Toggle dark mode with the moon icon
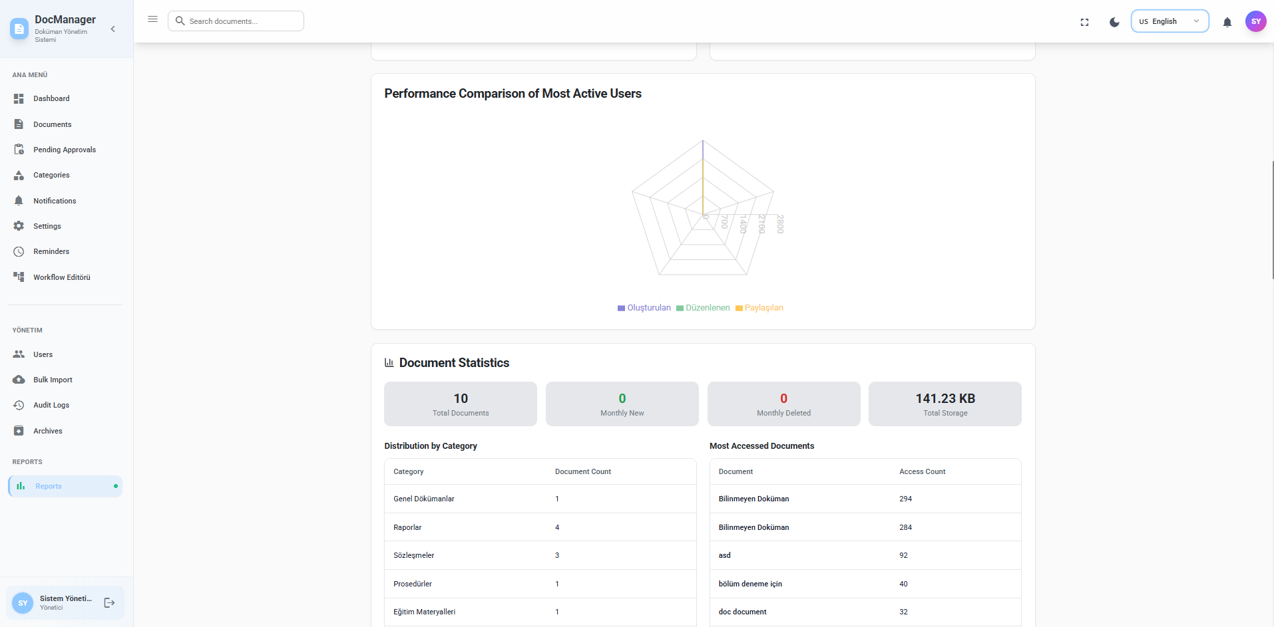 (x=1114, y=22)
